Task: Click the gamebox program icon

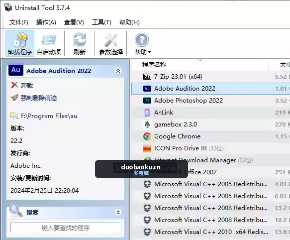Action: point(147,124)
